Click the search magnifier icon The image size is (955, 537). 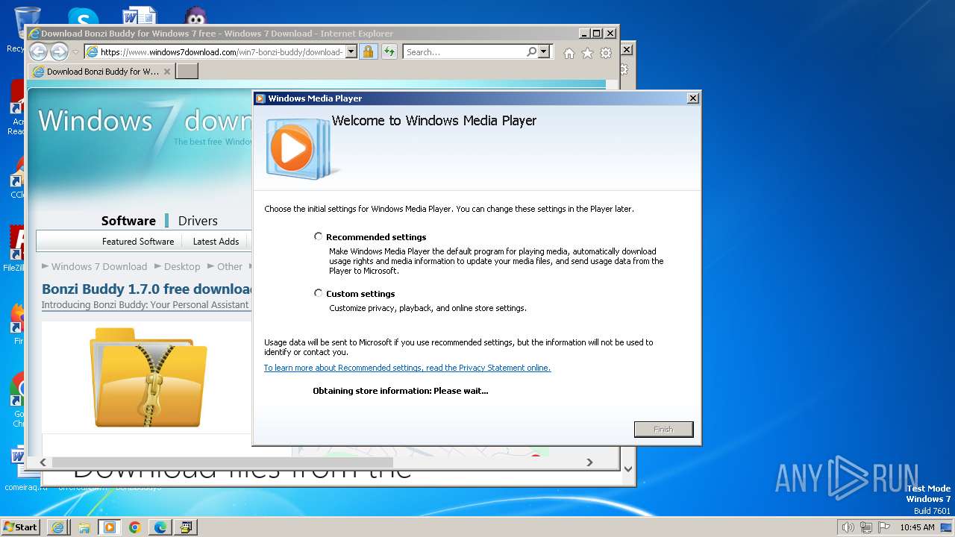[531, 52]
